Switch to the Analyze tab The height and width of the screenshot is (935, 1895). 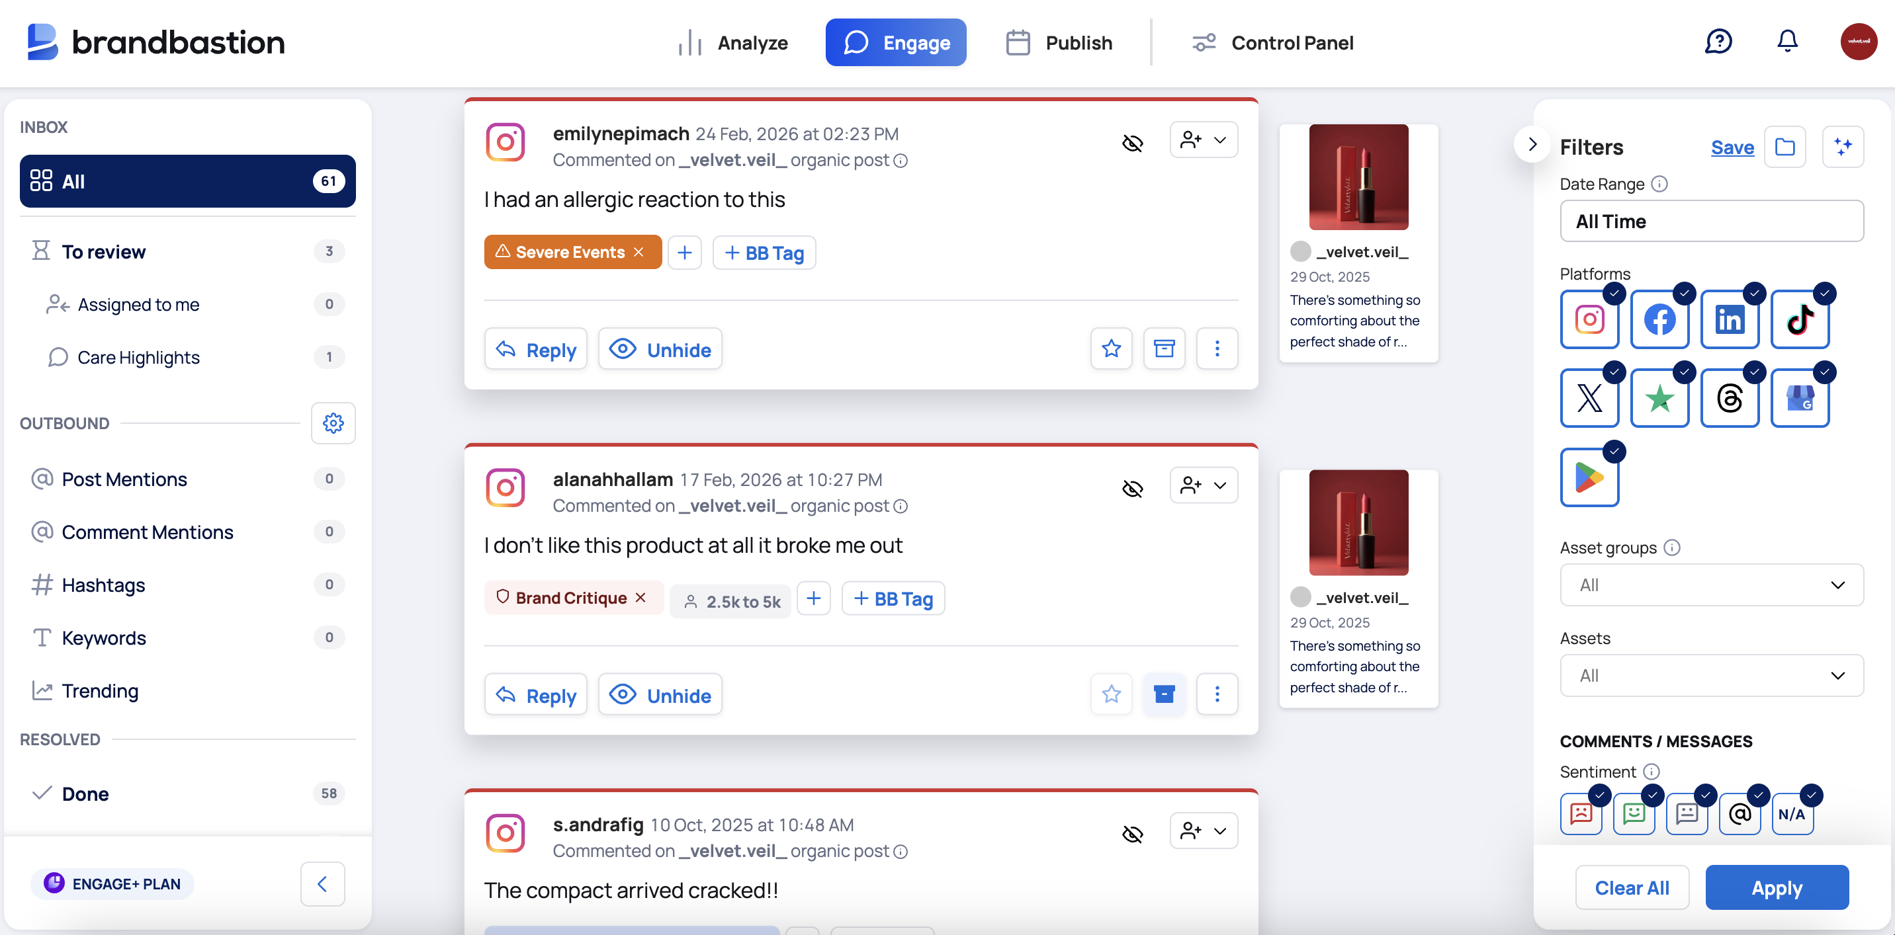click(x=733, y=42)
